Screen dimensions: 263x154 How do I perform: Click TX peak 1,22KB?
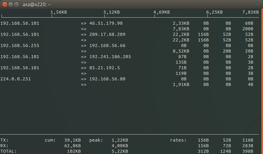click(120, 140)
